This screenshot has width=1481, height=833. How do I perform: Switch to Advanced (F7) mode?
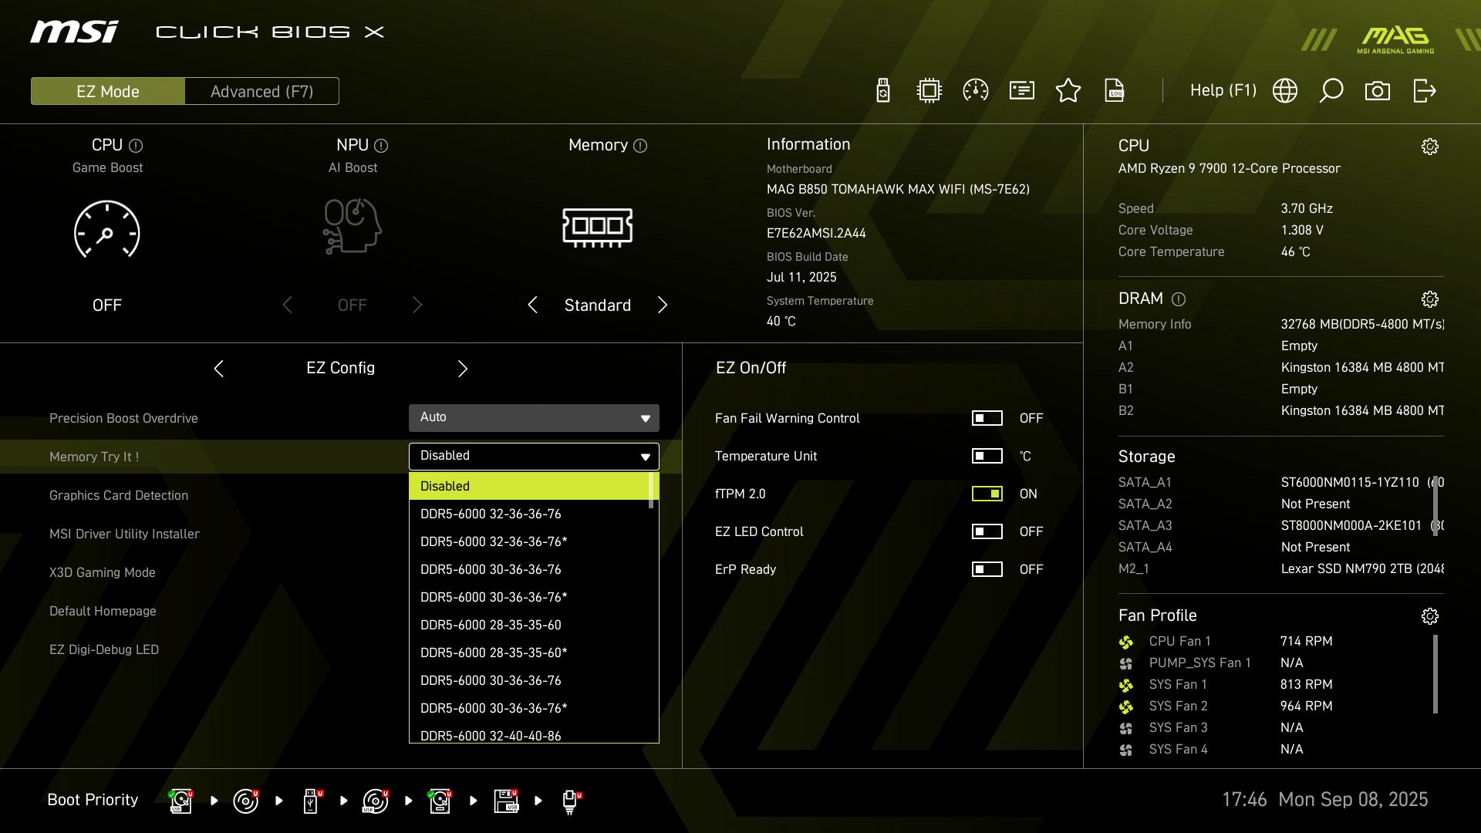(261, 91)
